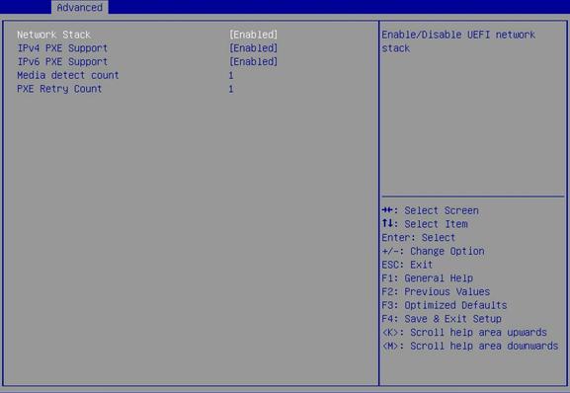Toggle the IPv4 PXE Support Enabled value
Image resolution: width=570 pixels, height=393 pixels.
tap(253, 48)
